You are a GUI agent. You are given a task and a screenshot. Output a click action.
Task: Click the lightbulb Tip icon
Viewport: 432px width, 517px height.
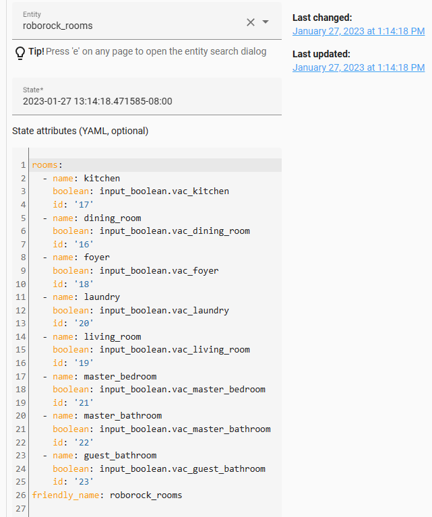pos(20,53)
